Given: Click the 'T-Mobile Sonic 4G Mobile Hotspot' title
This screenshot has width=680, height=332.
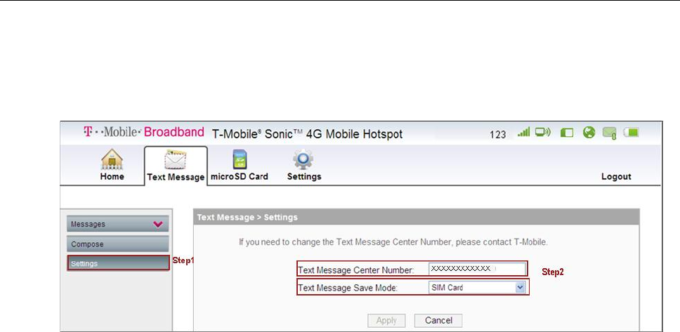Looking at the screenshot, I should tap(307, 134).
